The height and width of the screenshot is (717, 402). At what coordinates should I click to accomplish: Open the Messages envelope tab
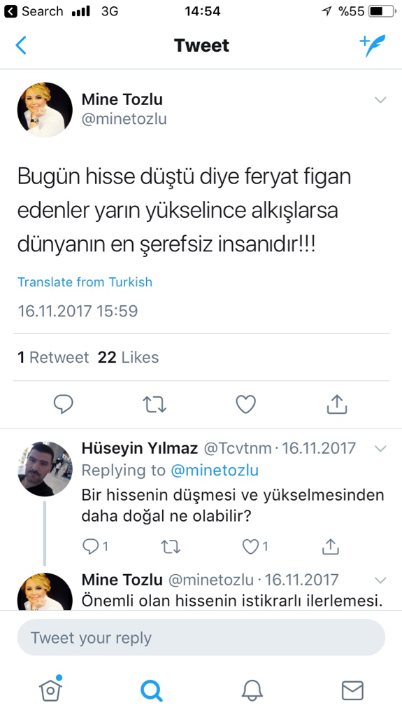(x=352, y=690)
